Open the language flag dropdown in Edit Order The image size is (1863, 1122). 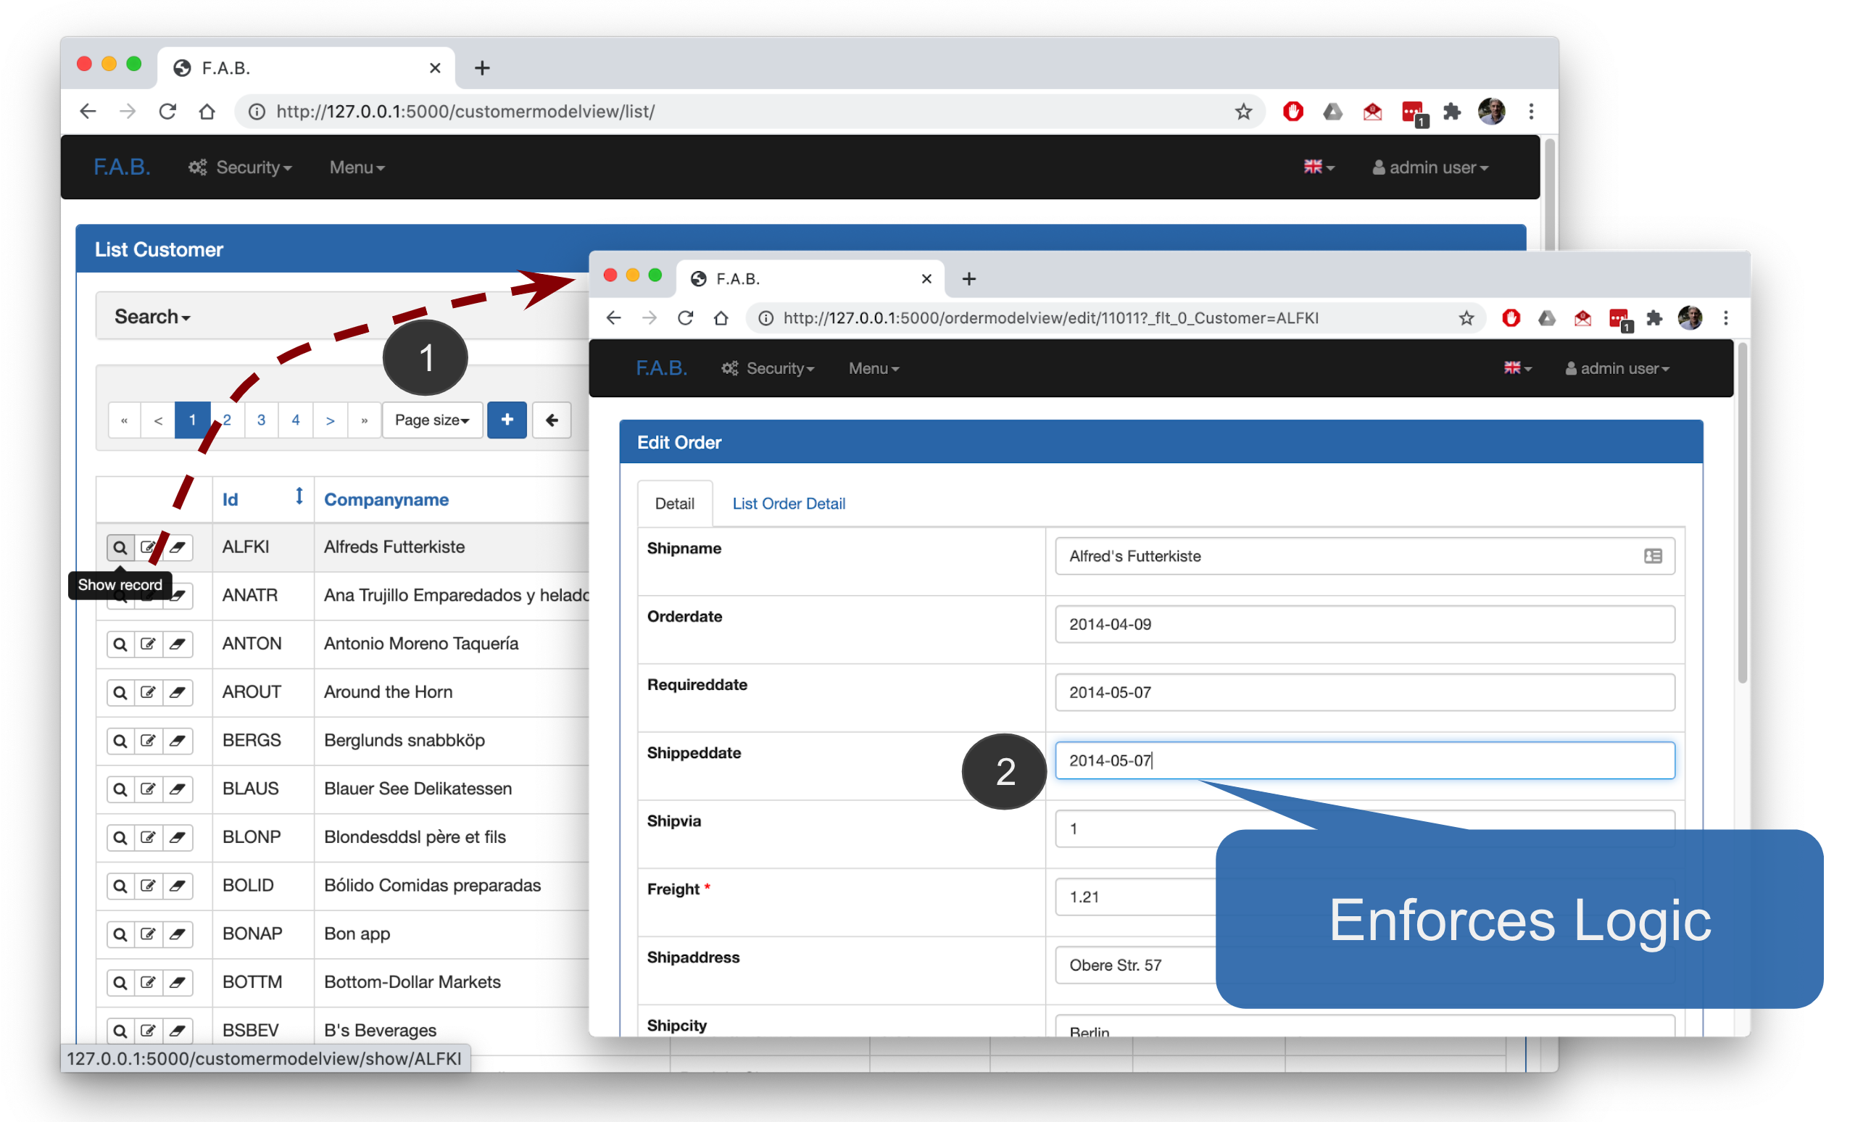click(1516, 369)
